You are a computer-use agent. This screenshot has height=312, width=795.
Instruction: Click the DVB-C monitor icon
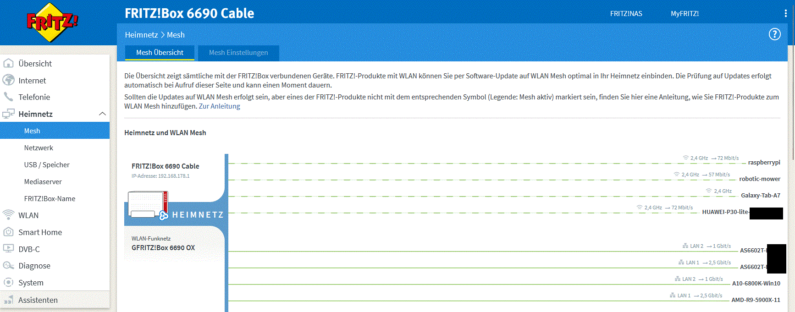pos(8,249)
